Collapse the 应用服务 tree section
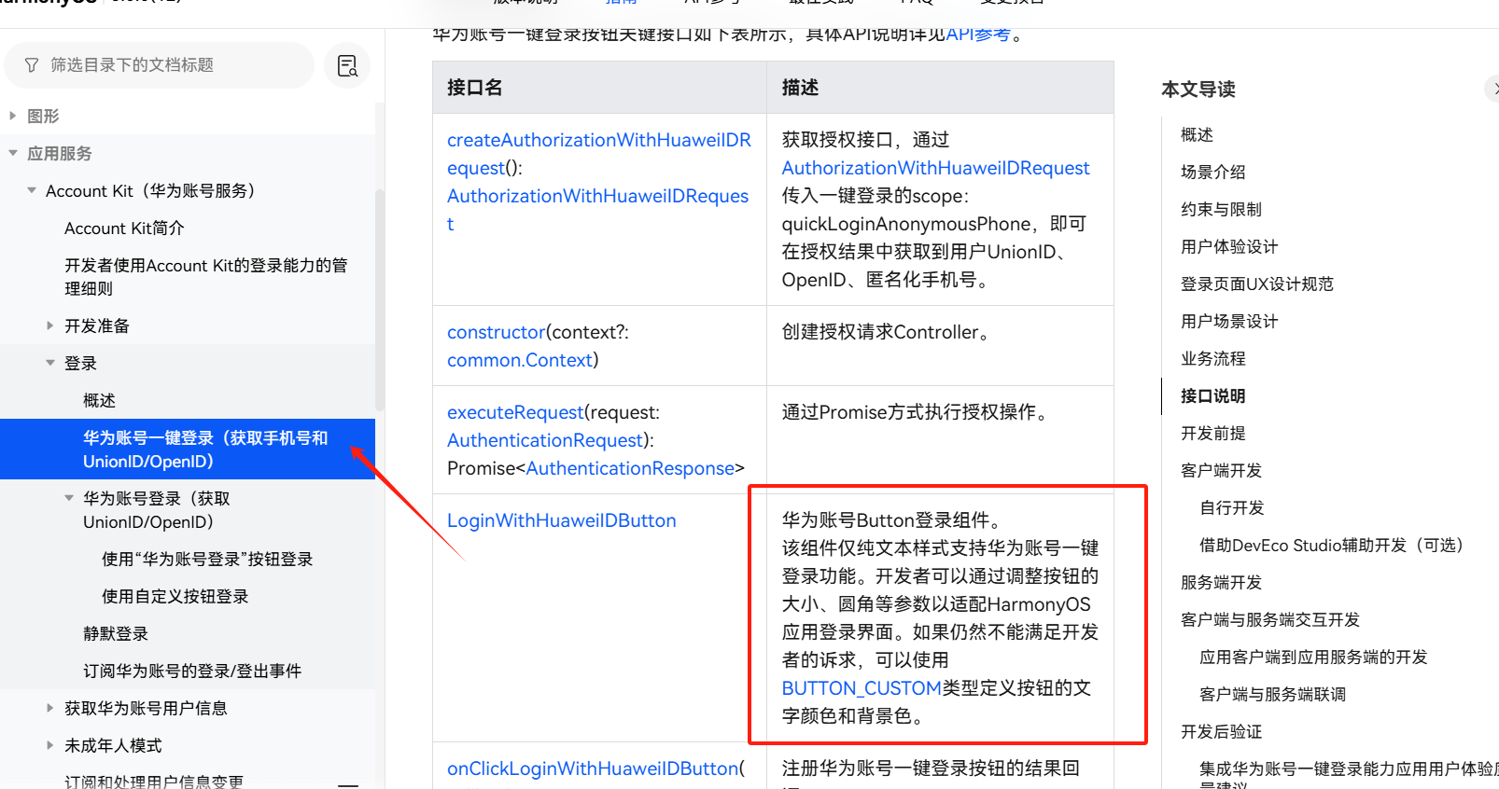This screenshot has height=789, width=1499. coord(12,153)
